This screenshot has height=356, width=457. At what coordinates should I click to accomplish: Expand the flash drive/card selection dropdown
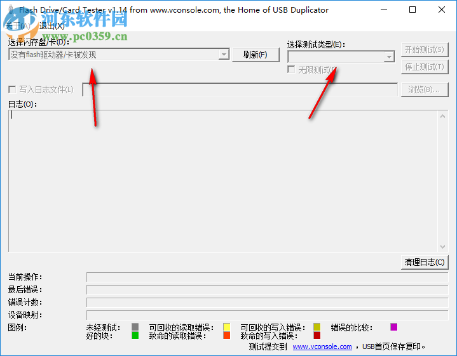(224, 55)
